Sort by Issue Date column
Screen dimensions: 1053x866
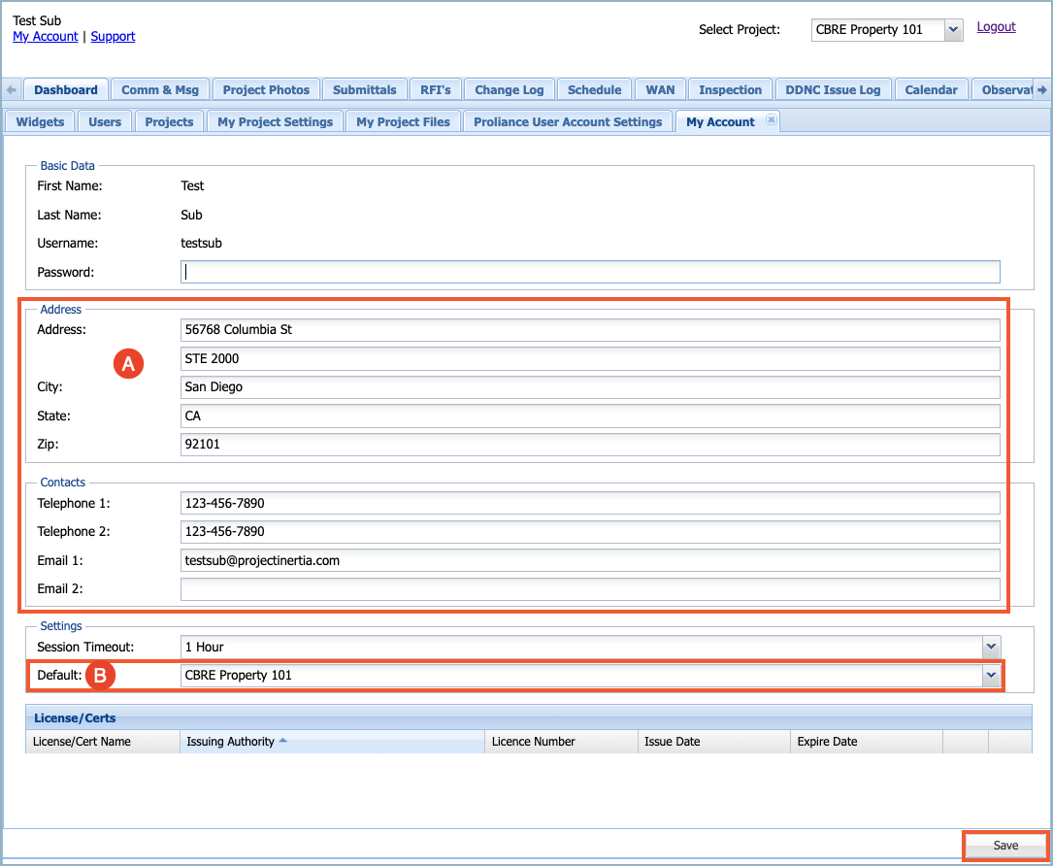click(x=714, y=742)
